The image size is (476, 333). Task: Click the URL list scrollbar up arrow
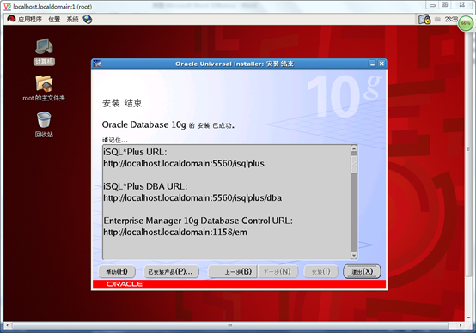(354, 148)
